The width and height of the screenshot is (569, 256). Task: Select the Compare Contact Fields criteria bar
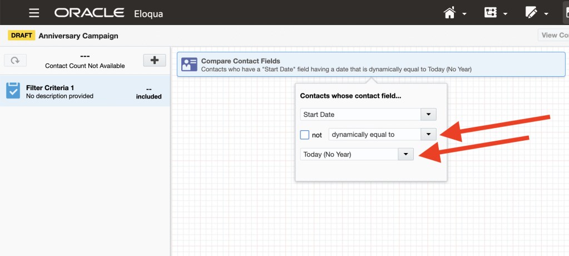click(371, 64)
